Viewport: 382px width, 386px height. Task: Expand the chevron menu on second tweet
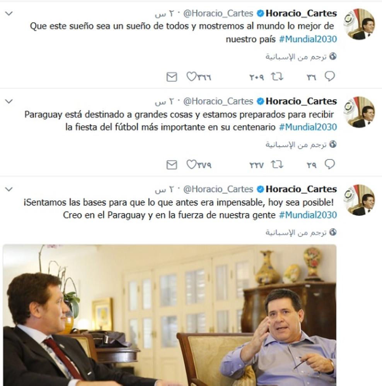(9, 102)
